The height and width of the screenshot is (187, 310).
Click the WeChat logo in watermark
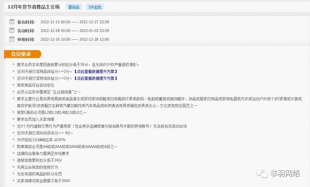point(262,173)
